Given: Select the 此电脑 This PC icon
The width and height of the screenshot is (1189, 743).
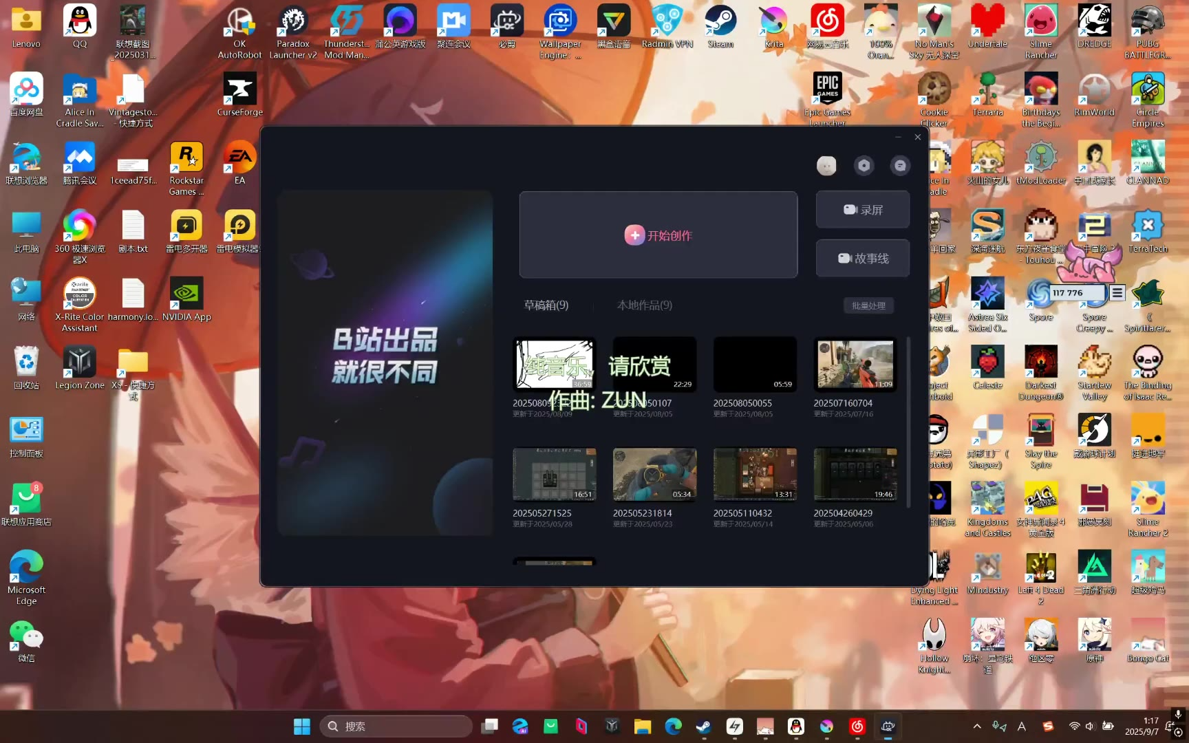Looking at the screenshot, I should pyautogui.click(x=26, y=231).
